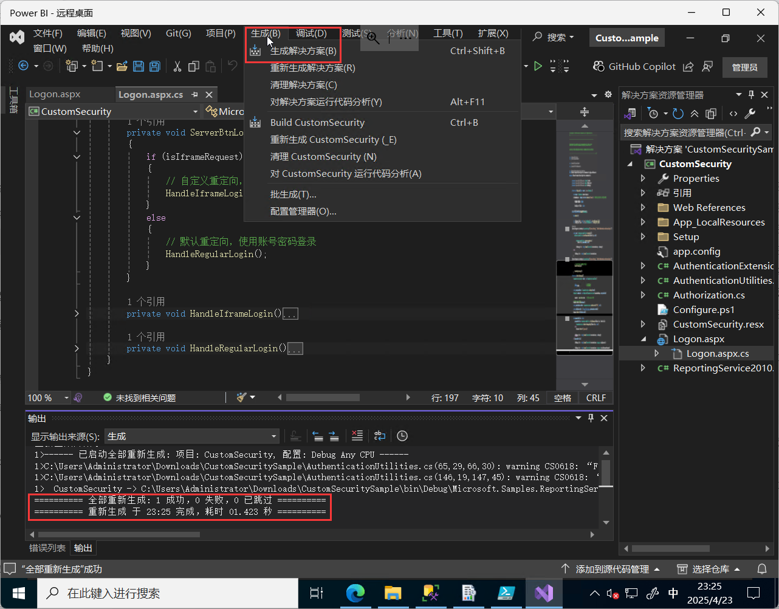Click the 管理员 button
Viewport: 779px width, 609px height.
pos(745,67)
